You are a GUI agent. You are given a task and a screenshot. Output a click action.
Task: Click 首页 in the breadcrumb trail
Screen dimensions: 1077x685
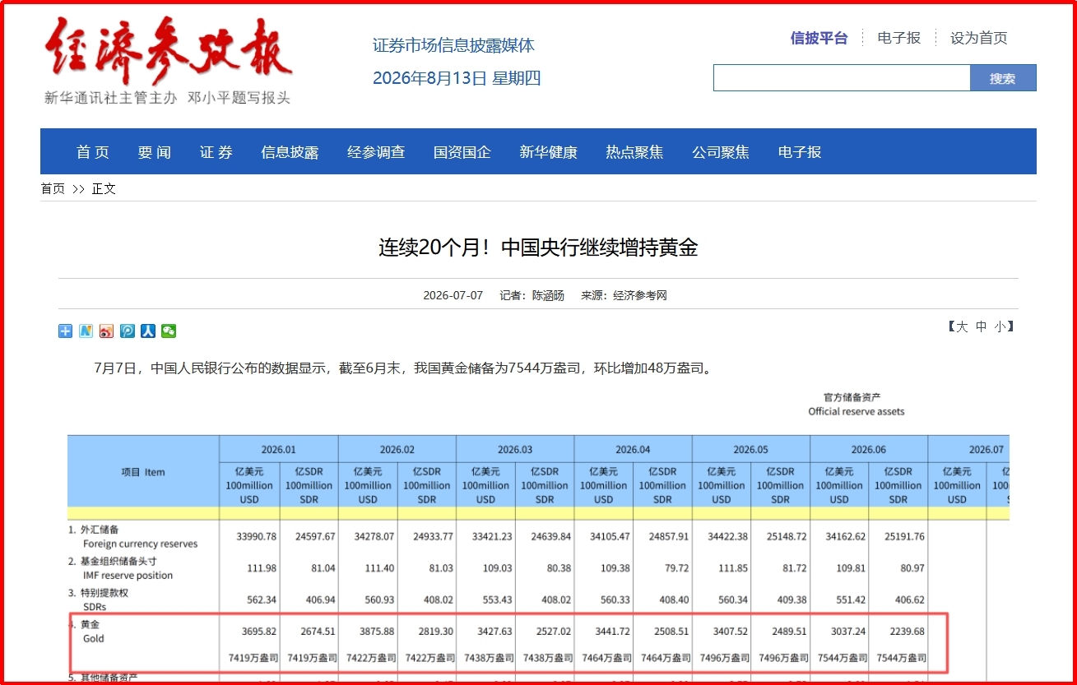tap(53, 188)
